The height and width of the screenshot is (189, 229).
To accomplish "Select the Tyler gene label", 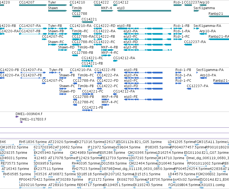I will pos(52,2).
